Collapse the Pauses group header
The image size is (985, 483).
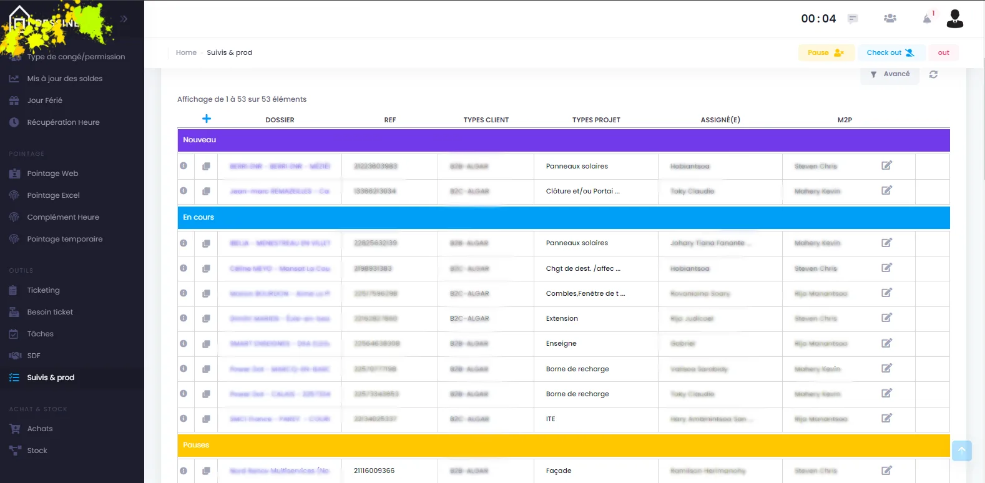click(x=564, y=446)
